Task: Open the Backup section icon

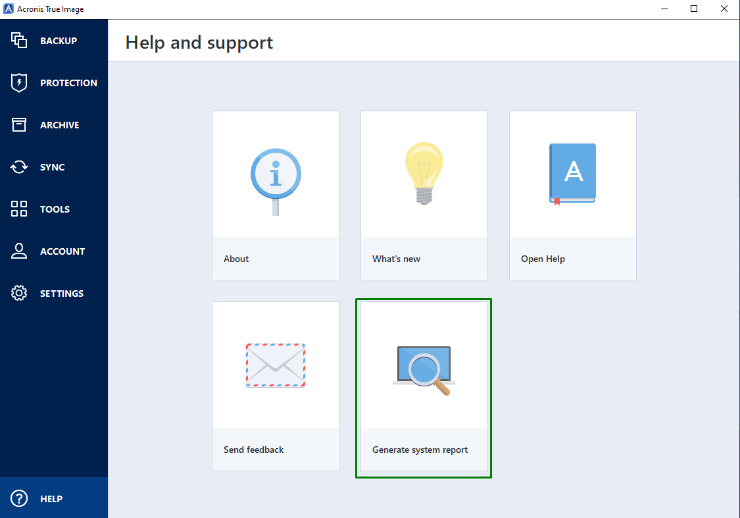Action: click(19, 40)
